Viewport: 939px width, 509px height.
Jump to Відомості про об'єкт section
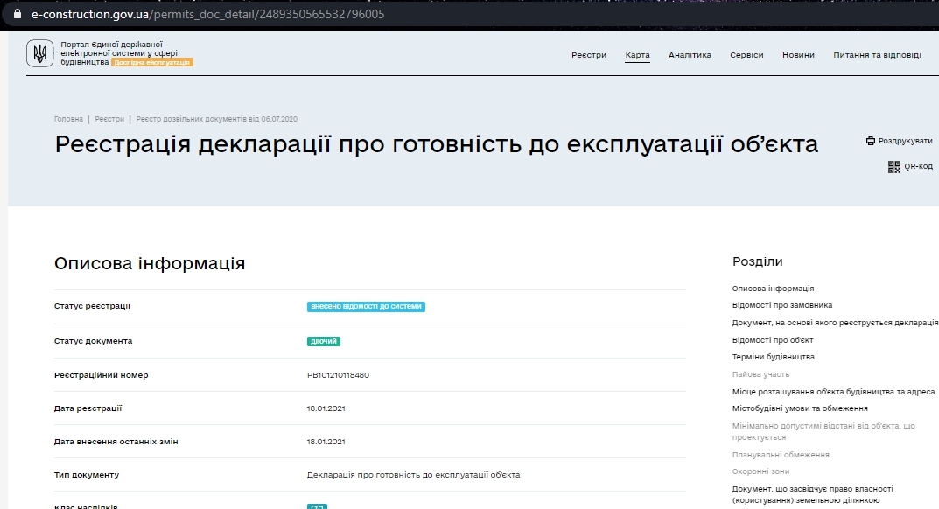(773, 340)
